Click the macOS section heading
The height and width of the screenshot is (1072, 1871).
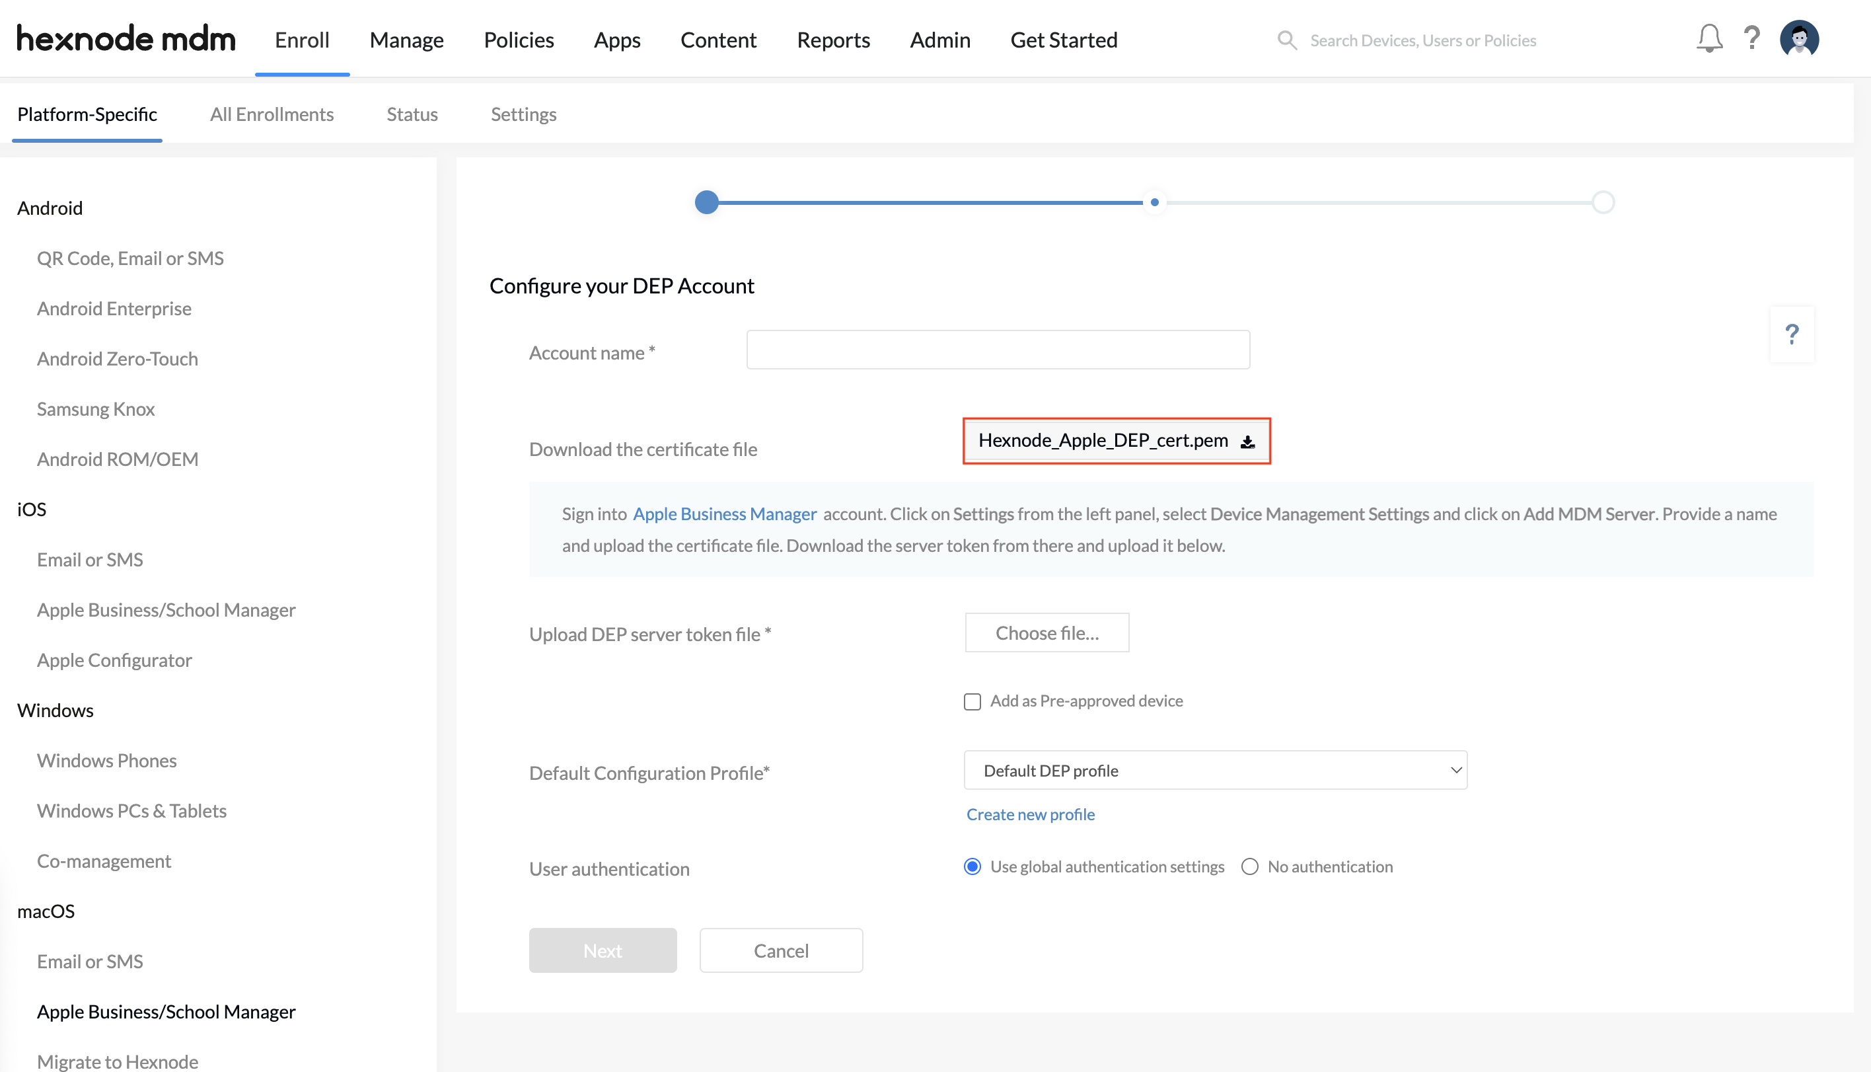tap(46, 911)
